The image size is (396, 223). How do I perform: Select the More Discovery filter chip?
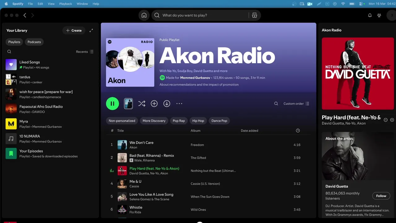[154, 121]
